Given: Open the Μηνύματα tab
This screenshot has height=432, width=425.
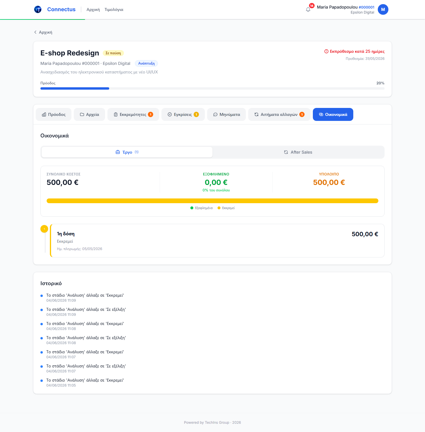Looking at the screenshot, I should point(227,114).
